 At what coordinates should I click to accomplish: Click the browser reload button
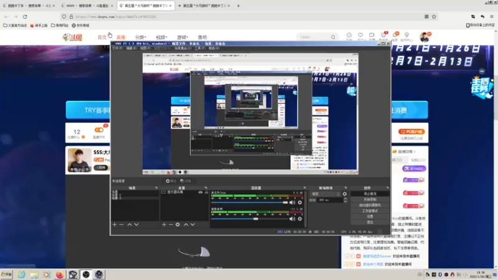[25, 17]
